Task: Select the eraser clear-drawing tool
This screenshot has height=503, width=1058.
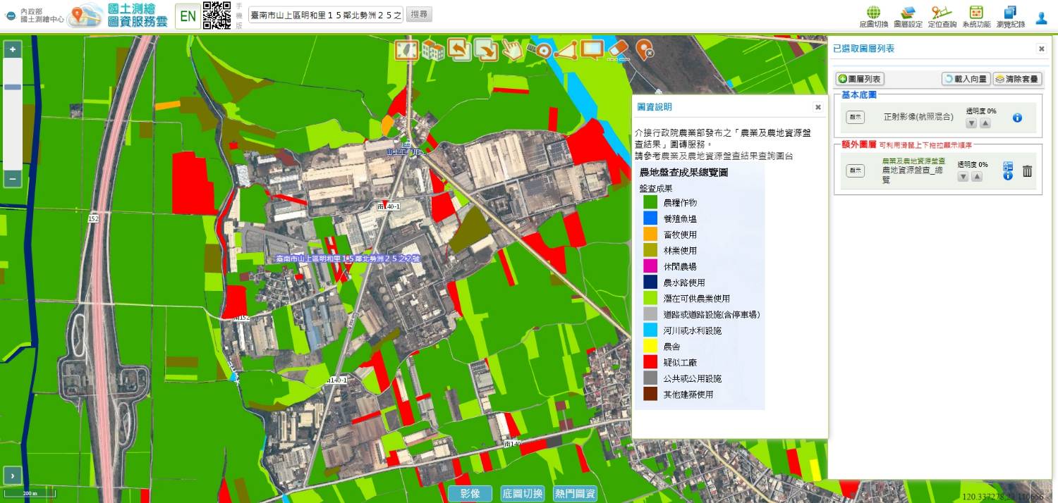Action: click(616, 49)
